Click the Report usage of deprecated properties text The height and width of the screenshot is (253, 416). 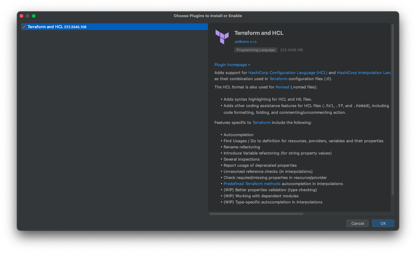point(260,165)
